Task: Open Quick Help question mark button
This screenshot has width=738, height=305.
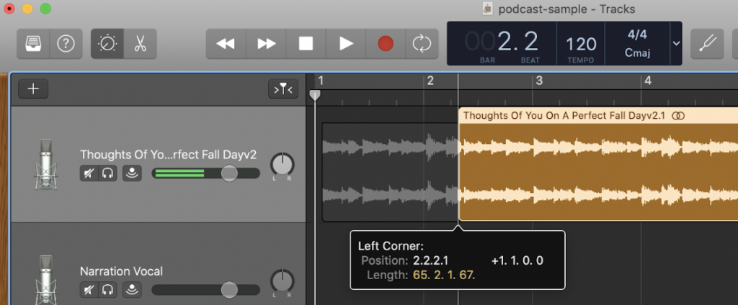Action: 66,44
